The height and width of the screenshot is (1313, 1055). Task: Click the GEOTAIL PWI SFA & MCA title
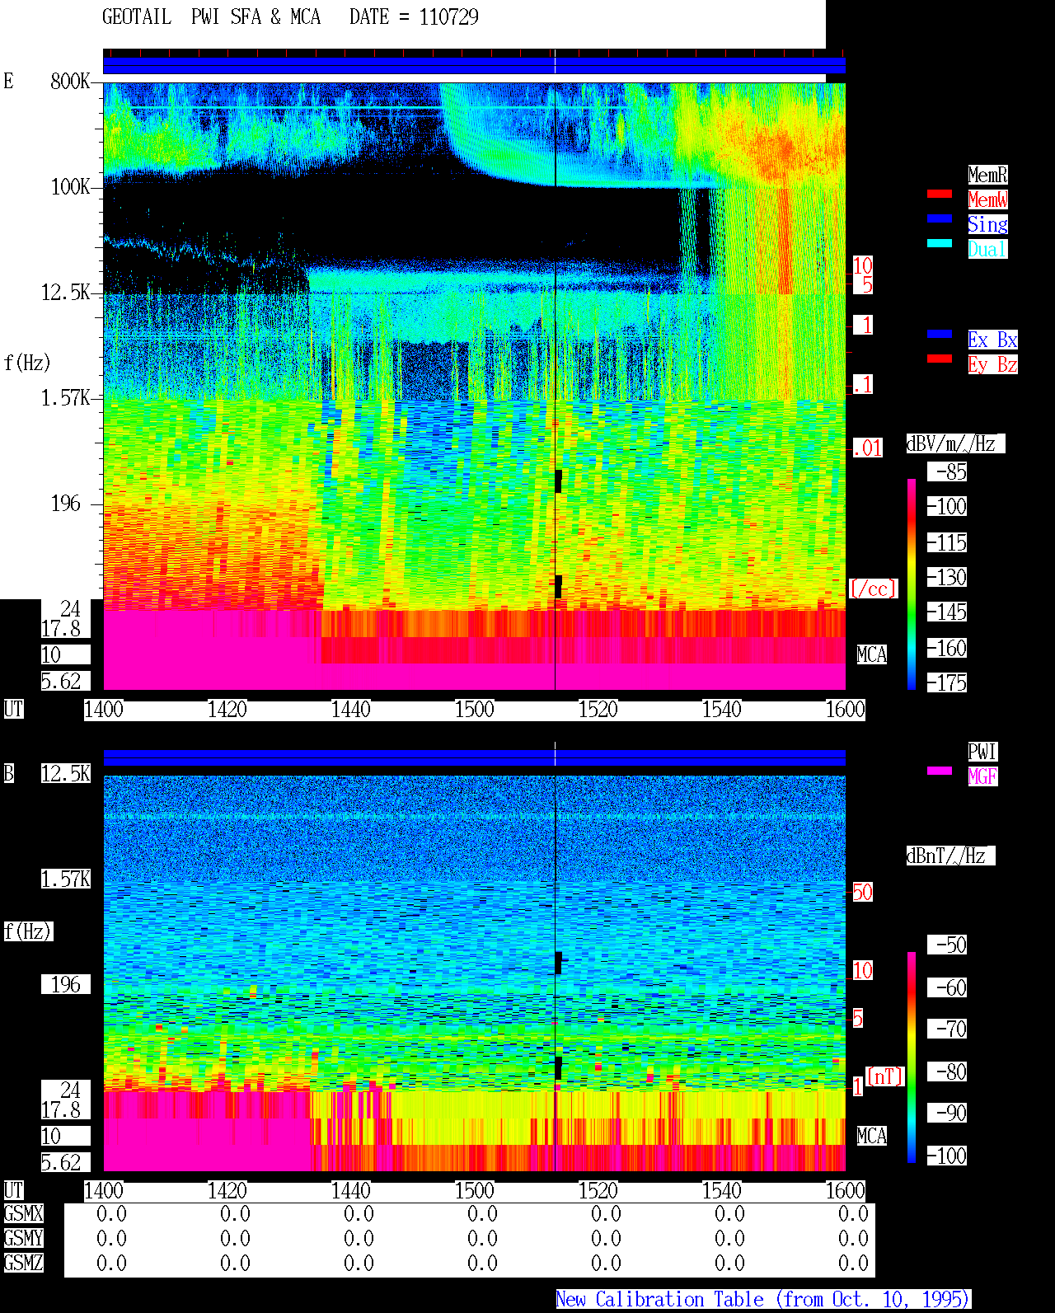[x=211, y=17]
